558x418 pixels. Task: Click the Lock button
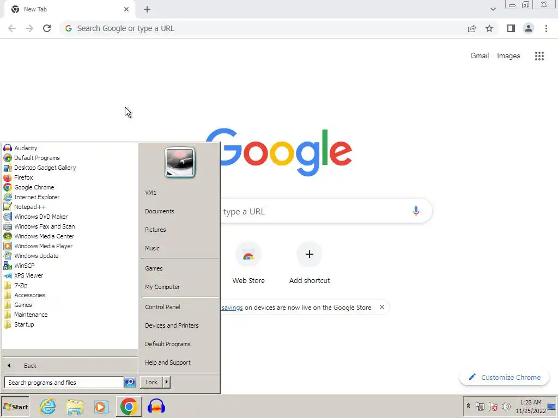(151, 382)
